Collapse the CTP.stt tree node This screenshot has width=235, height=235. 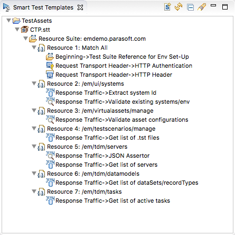(x=17, y=29)
